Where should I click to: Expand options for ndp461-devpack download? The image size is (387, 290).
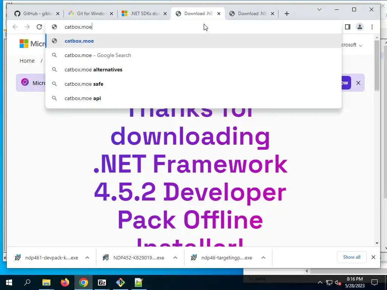87,258
